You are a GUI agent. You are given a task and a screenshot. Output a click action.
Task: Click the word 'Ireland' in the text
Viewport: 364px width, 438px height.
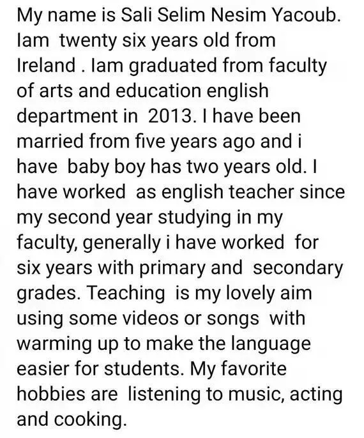coord(47,65)
